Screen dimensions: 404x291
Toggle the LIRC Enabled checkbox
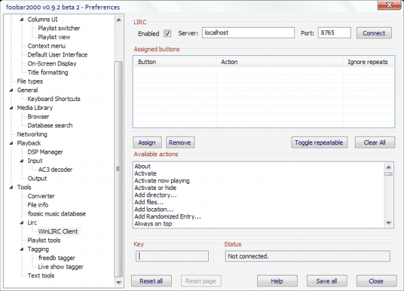coord(167,33)
